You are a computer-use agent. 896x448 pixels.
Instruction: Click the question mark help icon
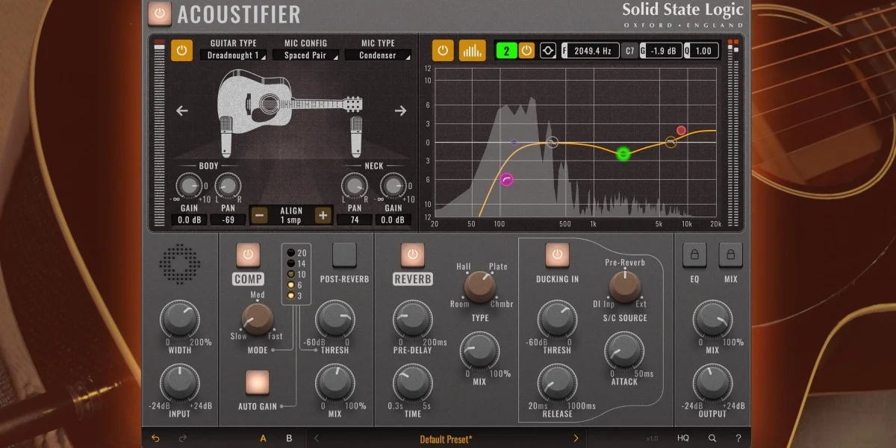pyautogui.click(x=738, y=439)
